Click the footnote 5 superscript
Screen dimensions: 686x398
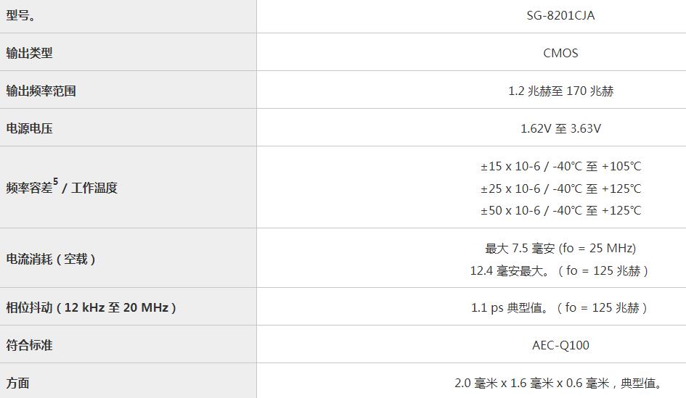pos(56,181)
